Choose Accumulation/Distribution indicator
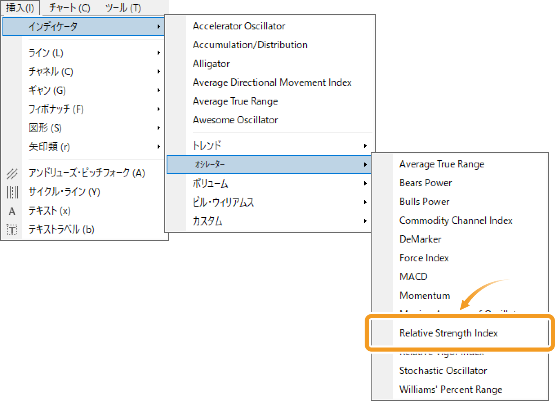This screenshot has height=401, width=557. coord(250,45)
